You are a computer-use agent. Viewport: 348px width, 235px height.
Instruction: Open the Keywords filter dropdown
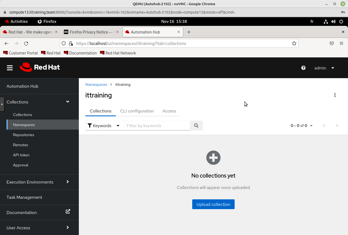click(104, 126)
